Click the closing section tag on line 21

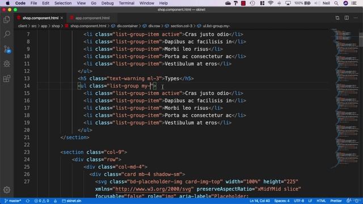(75, 137)
